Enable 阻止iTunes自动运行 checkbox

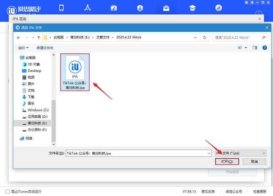(x=8, y=191)
